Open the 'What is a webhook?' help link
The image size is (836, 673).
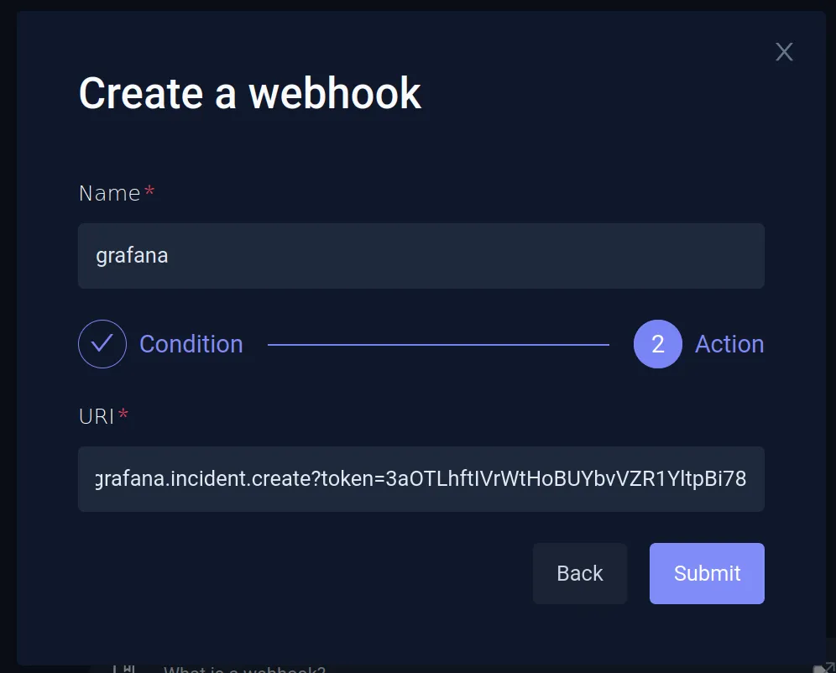pos(243,668)
